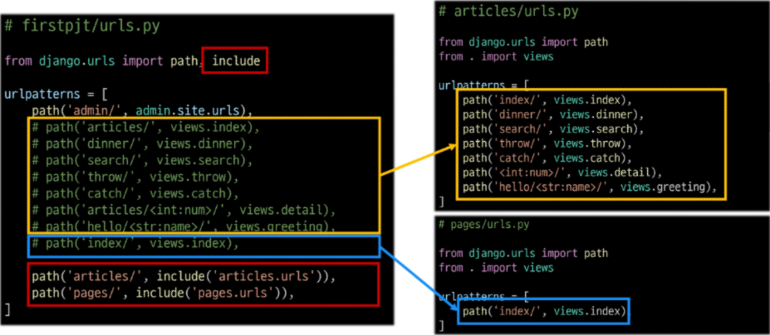
Task: Click path('index/', views.index) in pages/urls.py
Action: click(x=545, y=312)
